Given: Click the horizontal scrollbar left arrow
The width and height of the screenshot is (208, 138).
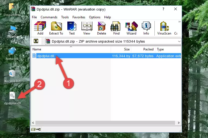Looking at the screenshot, I should [x=33, y=123].
